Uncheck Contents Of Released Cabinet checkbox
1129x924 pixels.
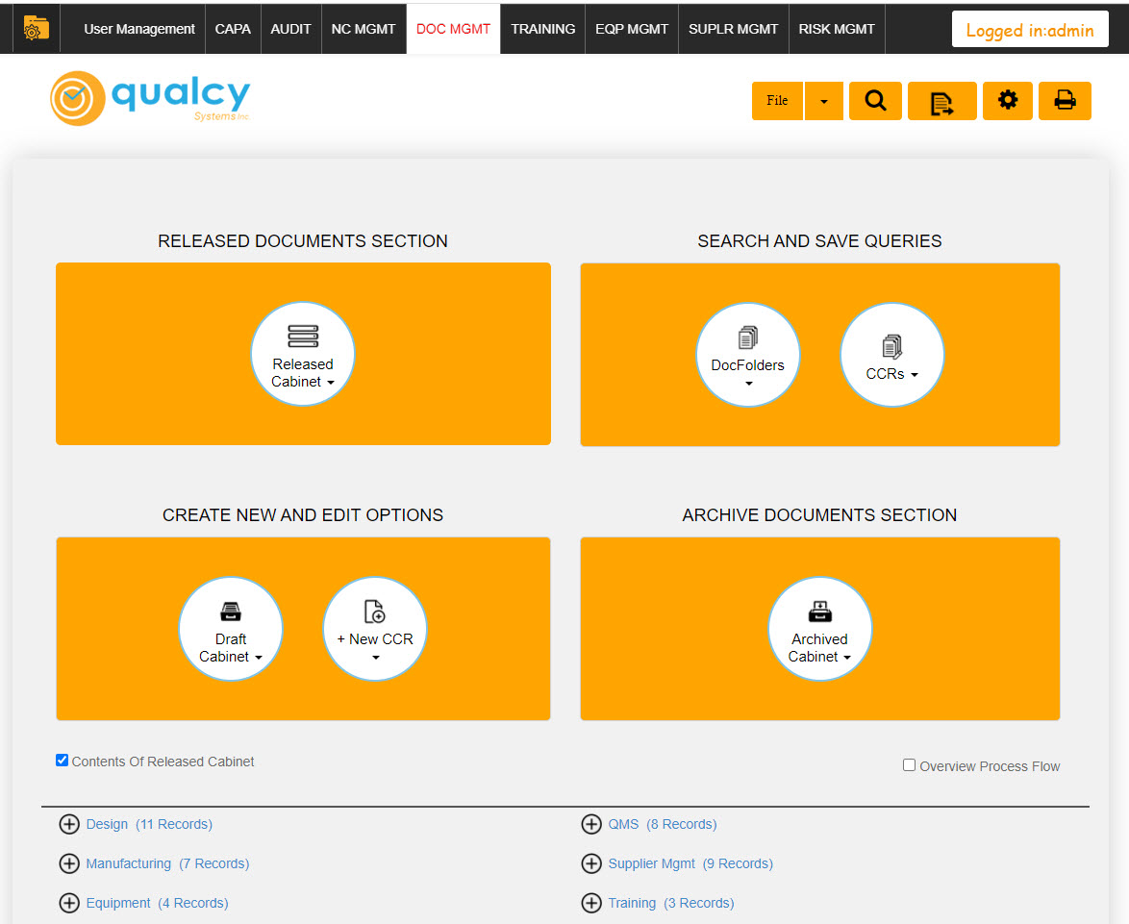(62, 761)
